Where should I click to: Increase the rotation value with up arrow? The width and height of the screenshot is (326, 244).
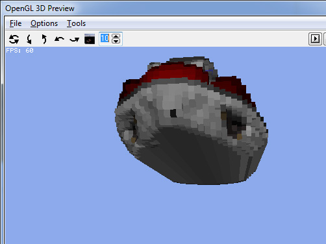click(116, 36)
